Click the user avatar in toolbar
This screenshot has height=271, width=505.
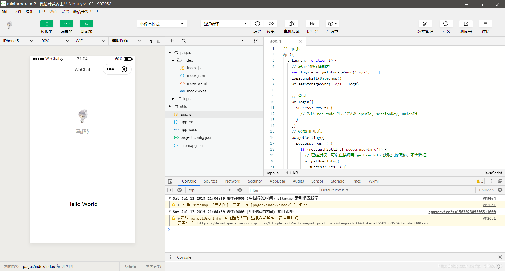[9, 25]
